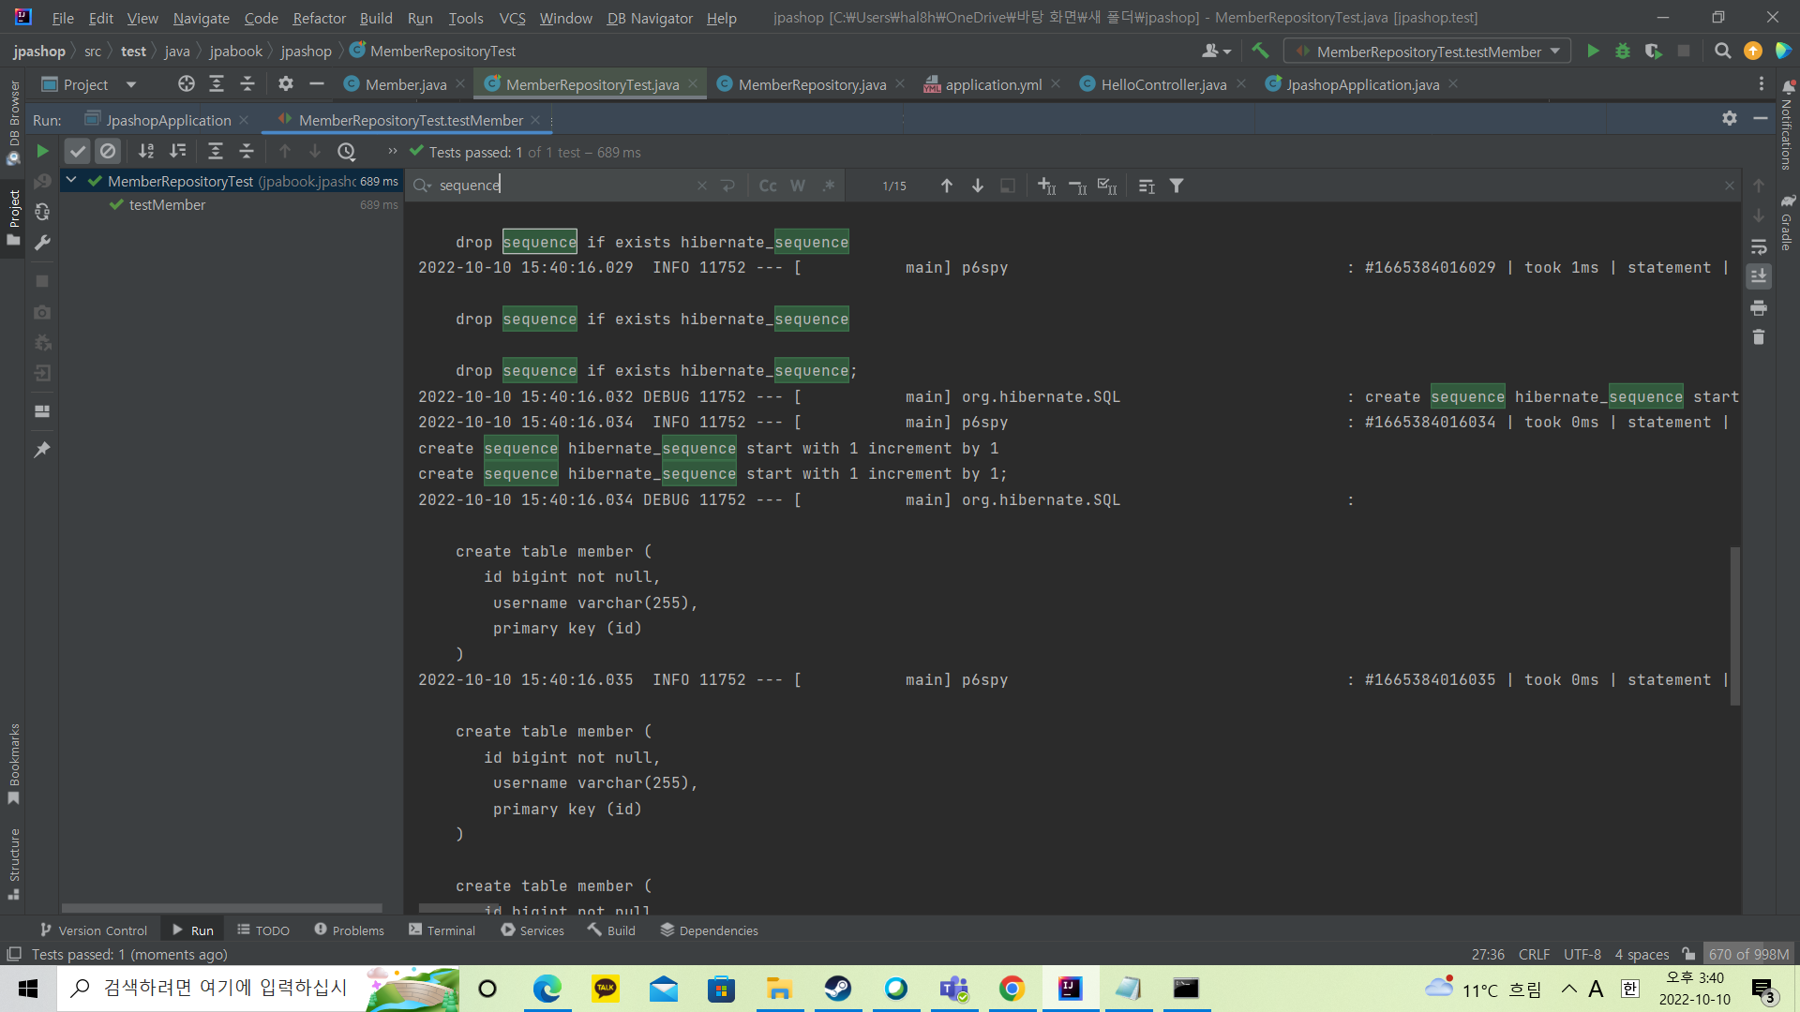Switch to HelloController.java tab
This screenshot has height=1012, width=1800.
point(1162,84)
